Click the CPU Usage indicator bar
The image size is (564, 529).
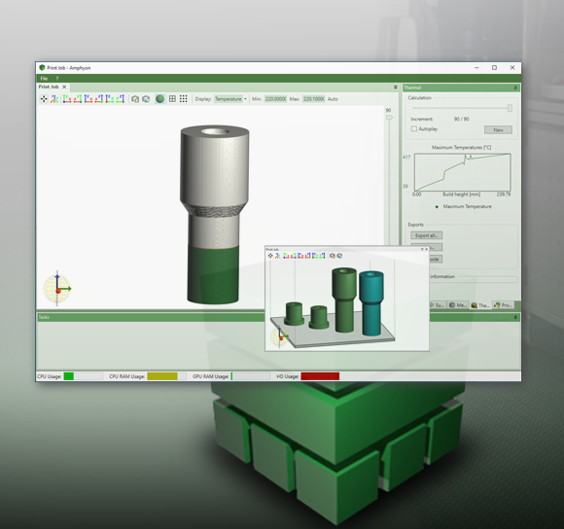tap(83, 376)
